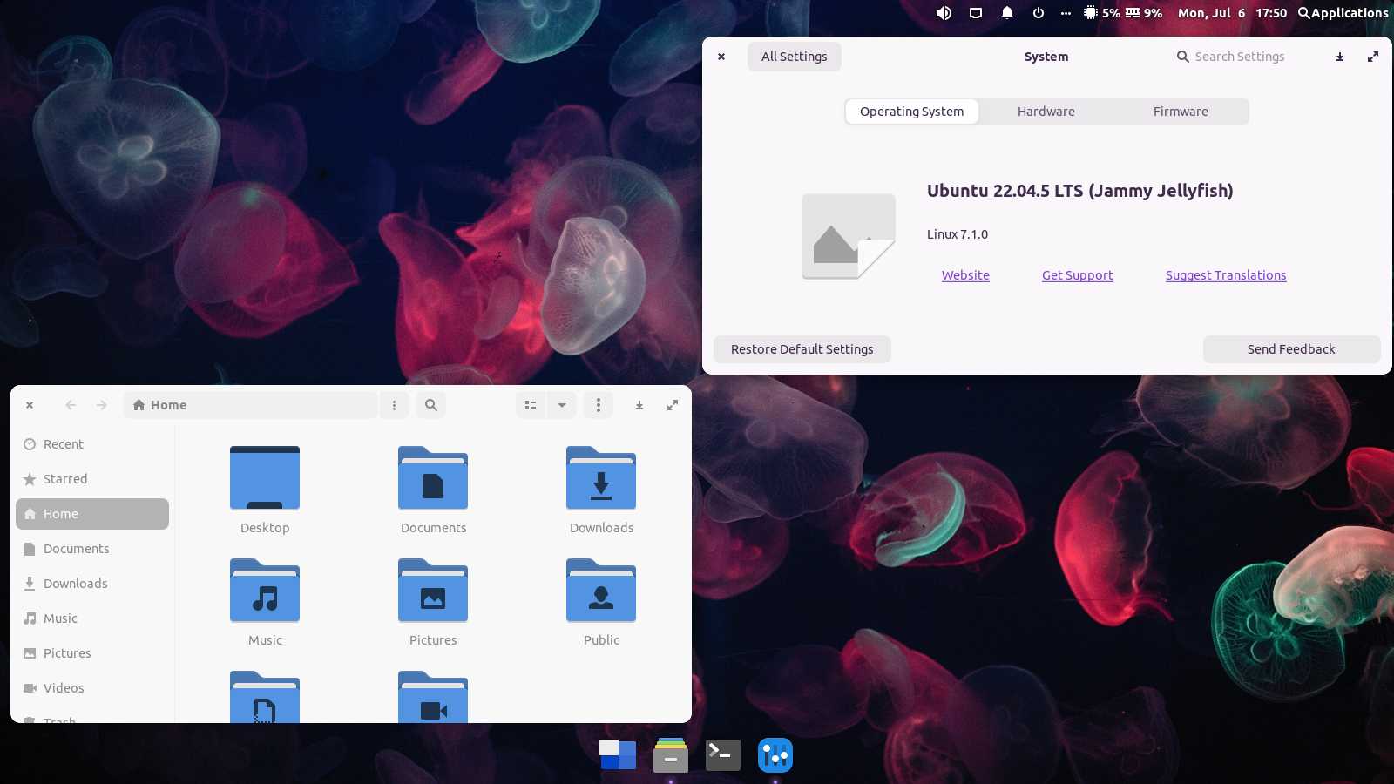The width and height of the screenshot is (1394, 784).
Task: Open the path bar three-dots menu in Files
Action: [x=394, y=405]
